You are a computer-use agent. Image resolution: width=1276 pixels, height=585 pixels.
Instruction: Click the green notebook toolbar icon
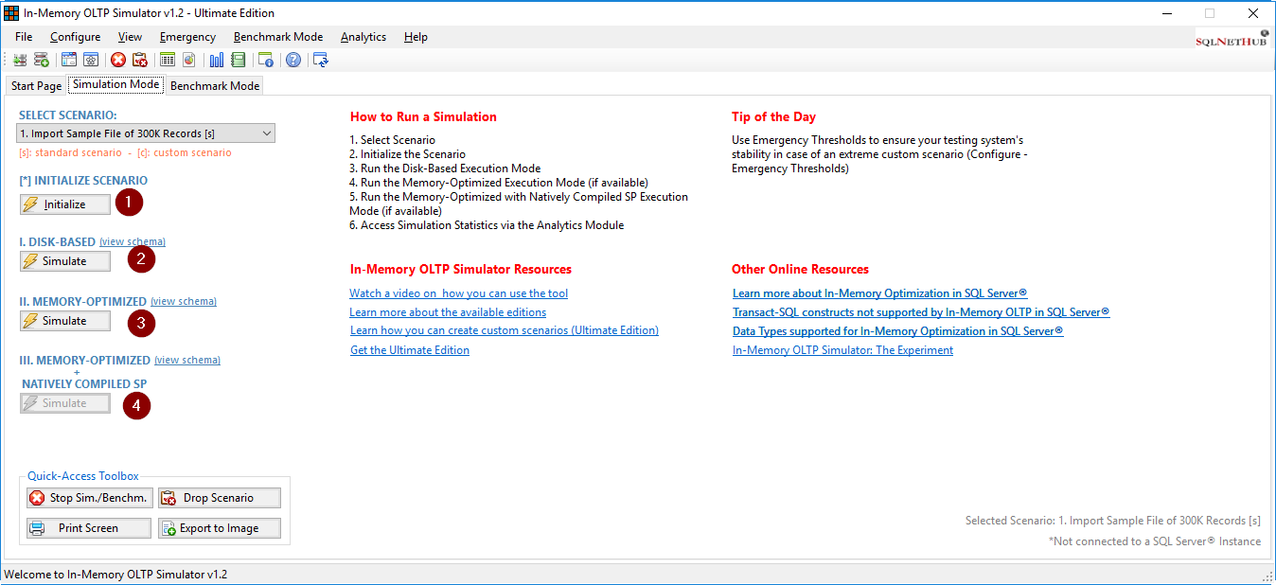(x=239, y=60)
